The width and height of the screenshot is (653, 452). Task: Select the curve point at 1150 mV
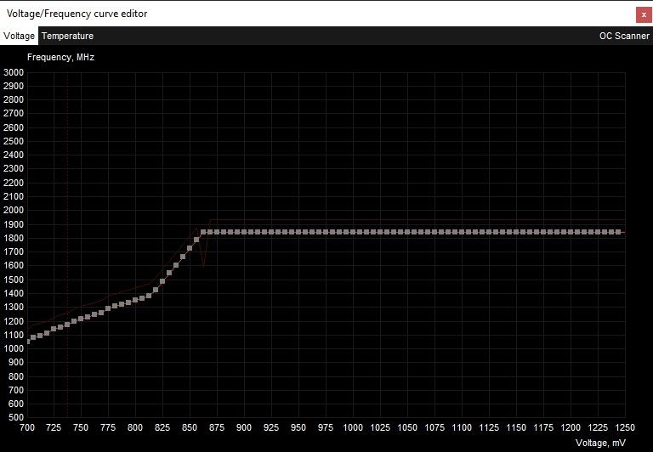coord(516,232)
